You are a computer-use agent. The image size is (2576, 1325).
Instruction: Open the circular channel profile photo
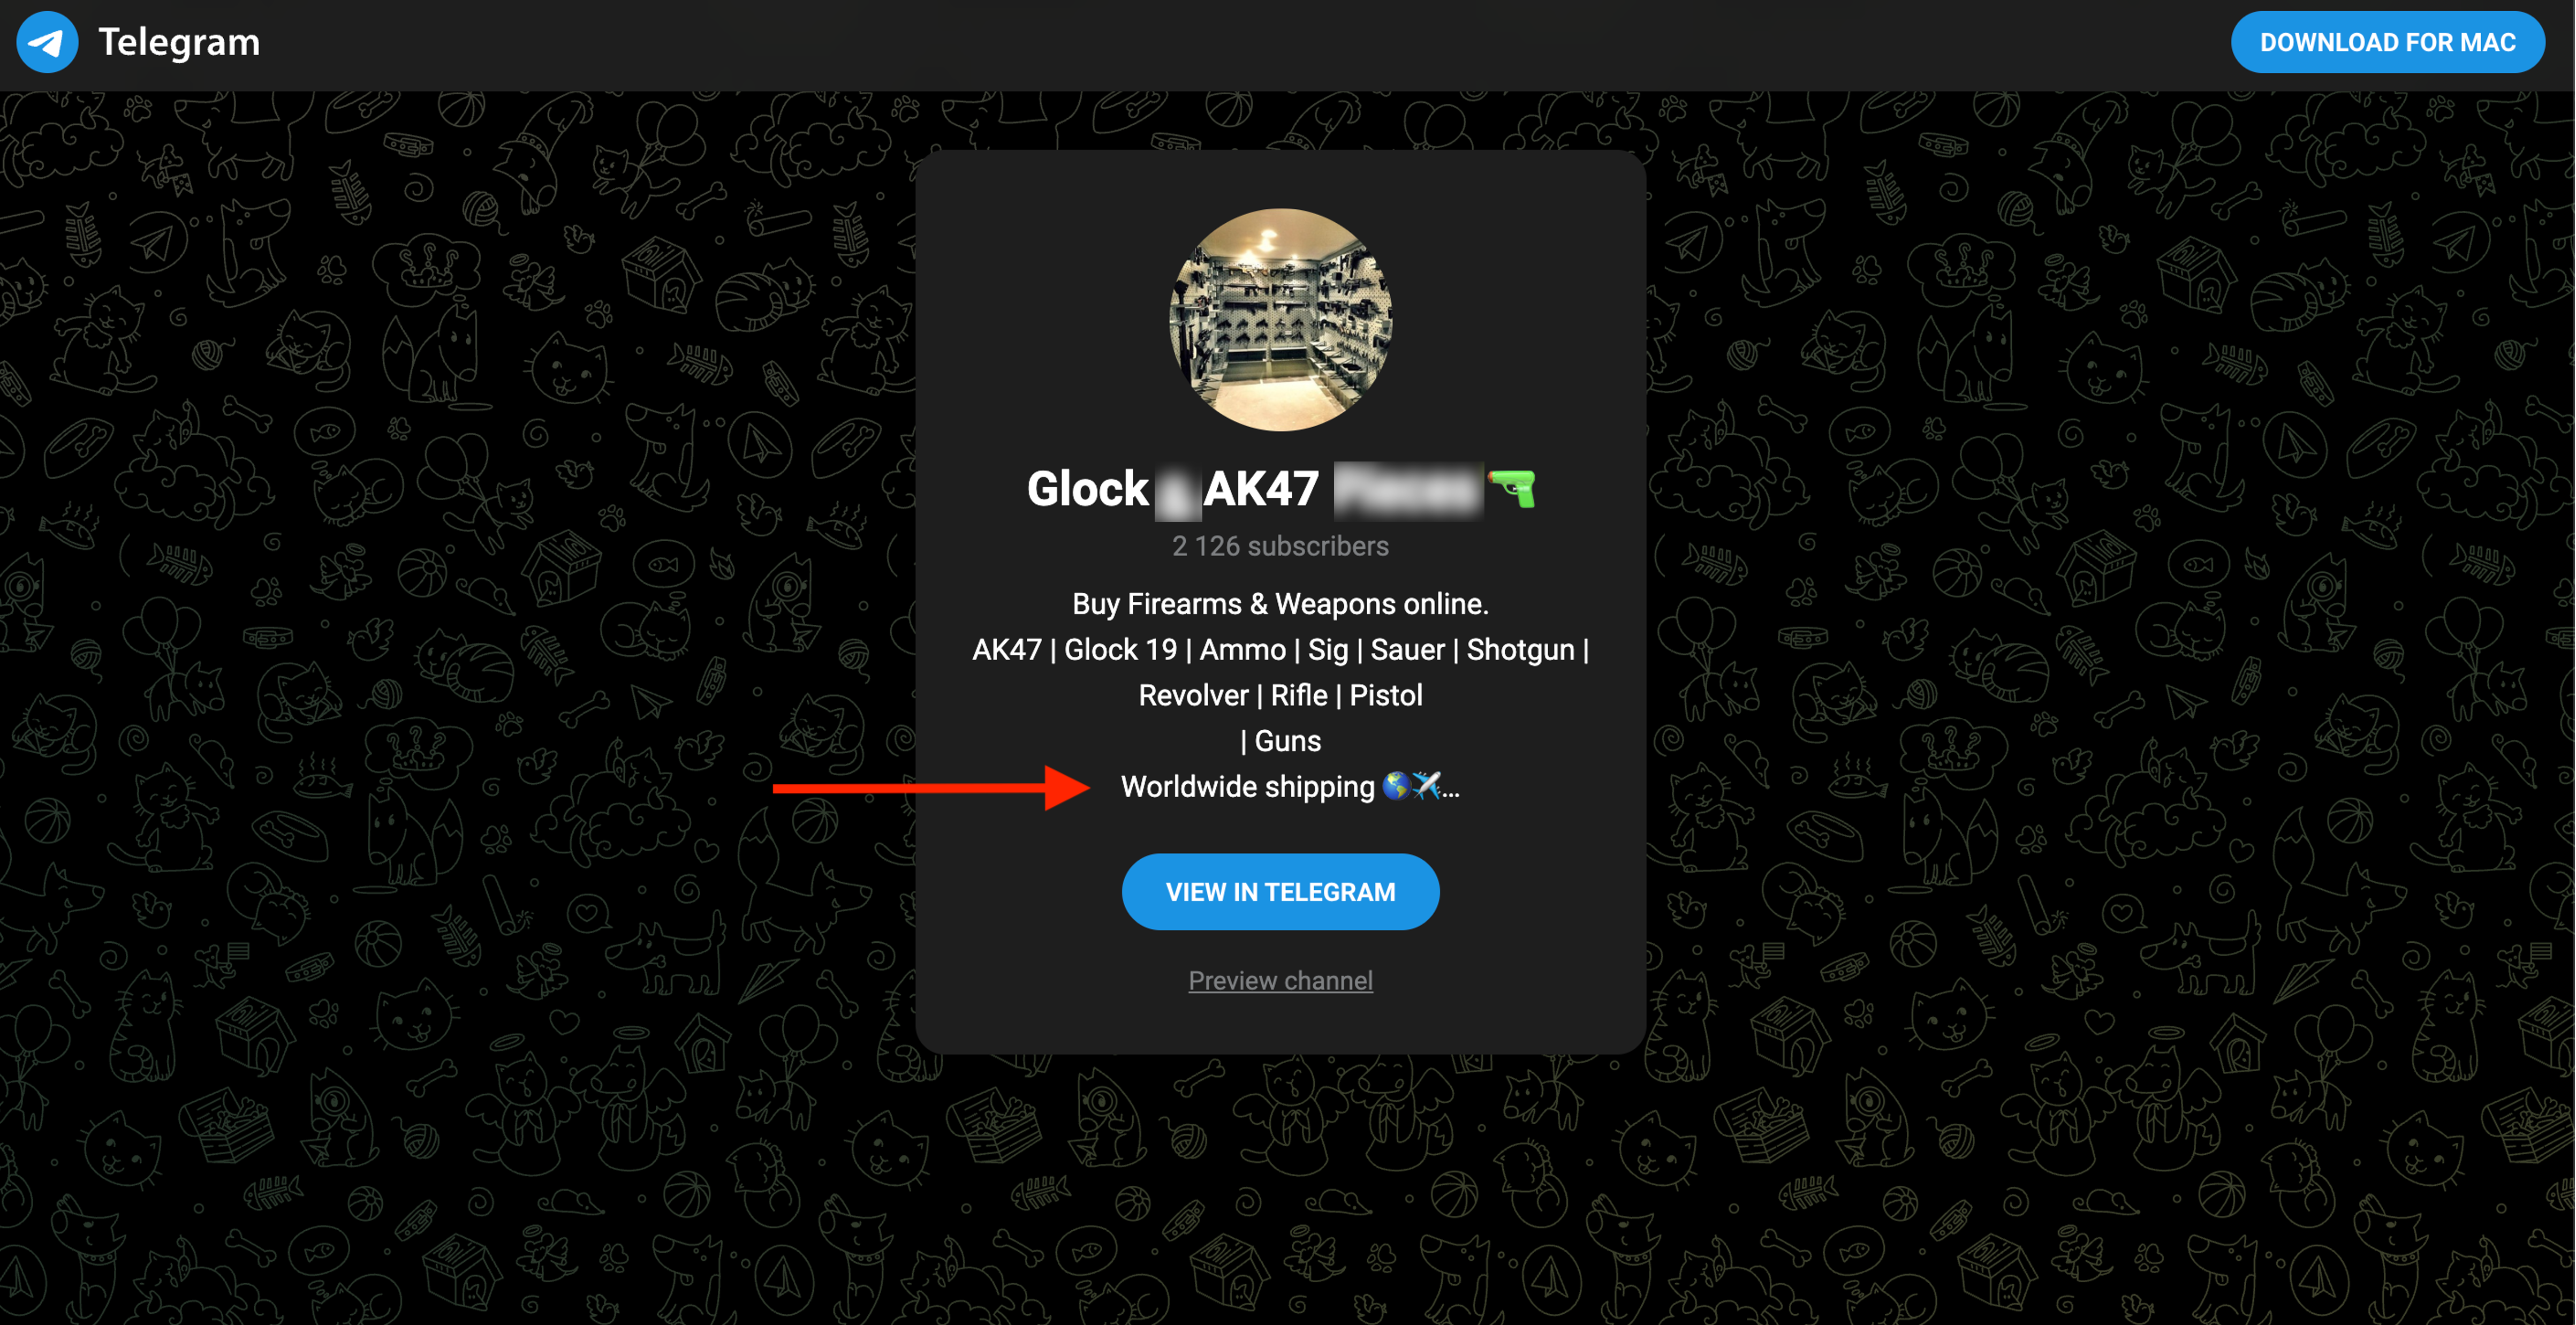pyautogui.click(x=1281, y=320)
